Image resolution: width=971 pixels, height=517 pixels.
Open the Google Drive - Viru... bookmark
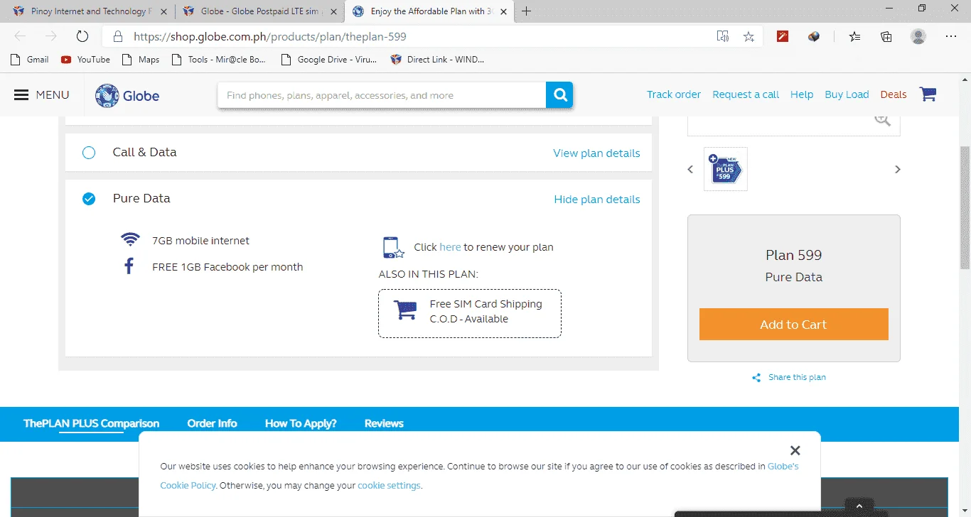[x=329, y=60]
